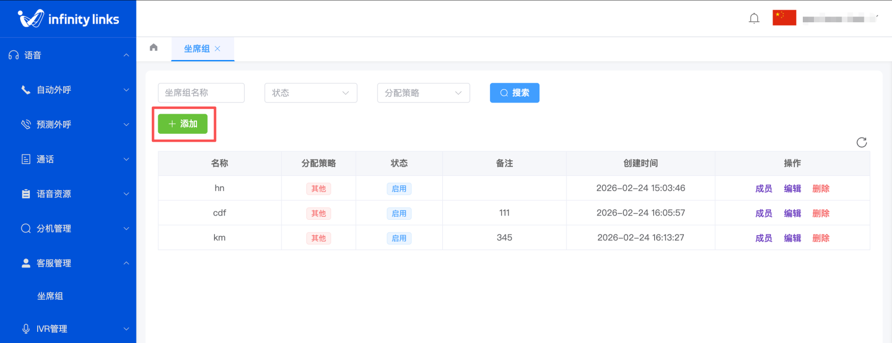Open the 分配策略 dropdown filter
This screenshot has width=892, height=343.
[x=423, y=93]
